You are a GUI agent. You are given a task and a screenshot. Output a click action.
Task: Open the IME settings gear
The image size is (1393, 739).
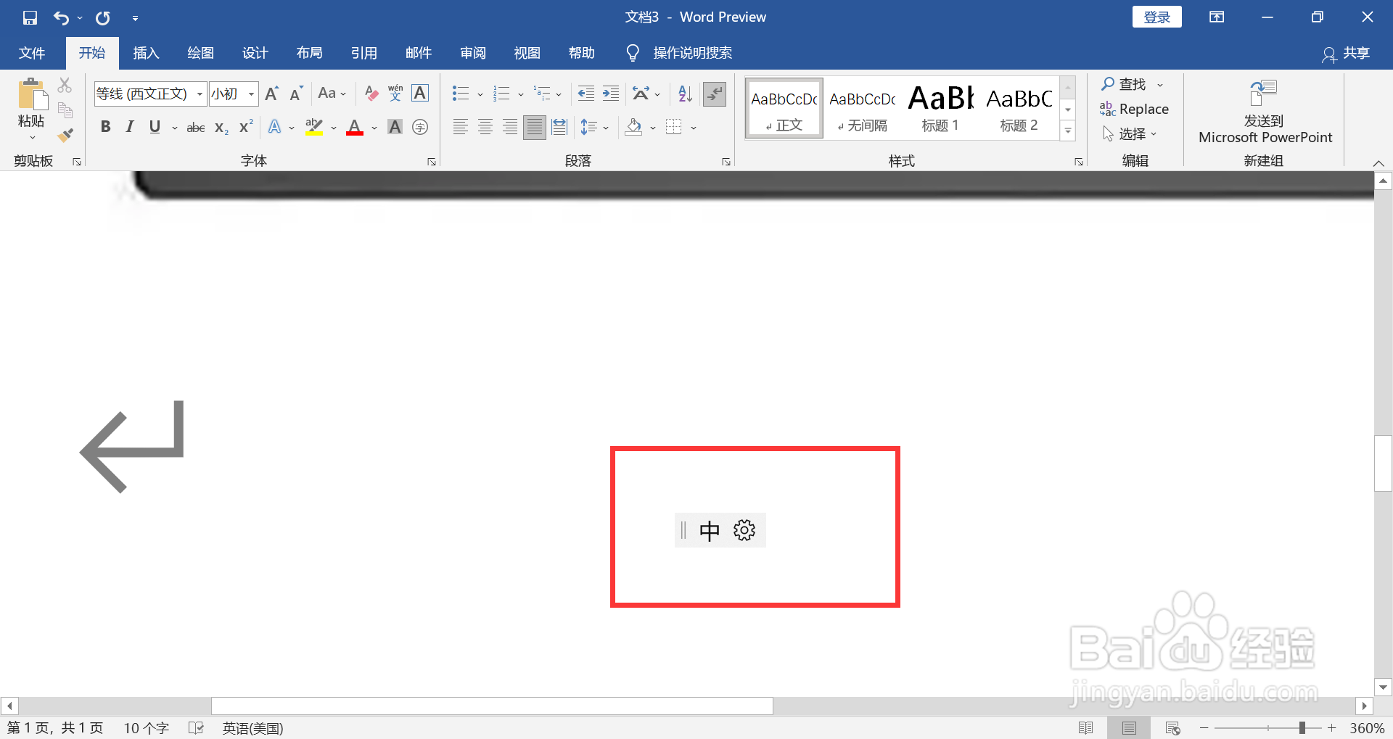744,530
